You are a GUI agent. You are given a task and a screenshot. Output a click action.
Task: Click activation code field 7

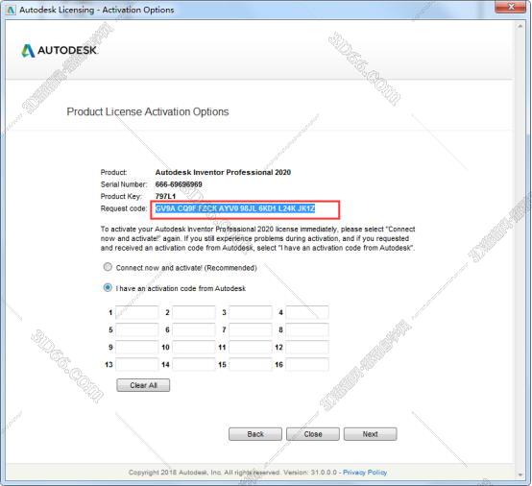[x=251, y=329]
